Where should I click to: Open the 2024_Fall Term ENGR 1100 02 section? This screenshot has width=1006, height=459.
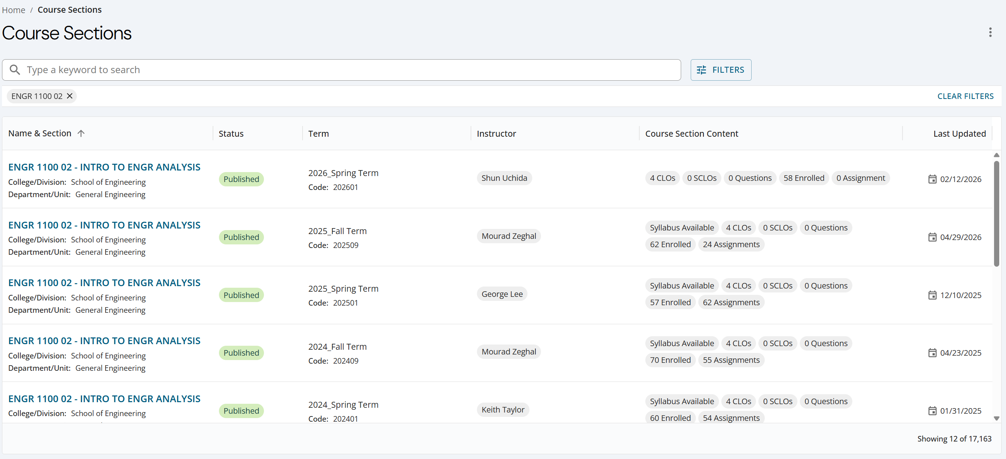click(104, 341)
